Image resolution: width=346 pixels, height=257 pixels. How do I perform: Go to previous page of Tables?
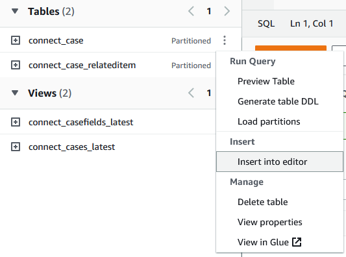click(x=191, y=11)
